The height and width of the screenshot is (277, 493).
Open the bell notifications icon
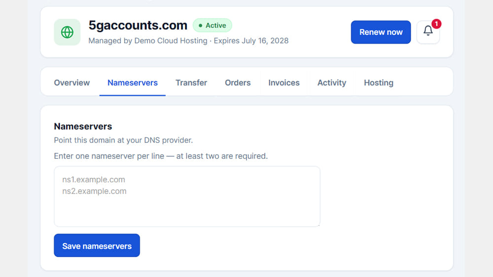[428, 32]
